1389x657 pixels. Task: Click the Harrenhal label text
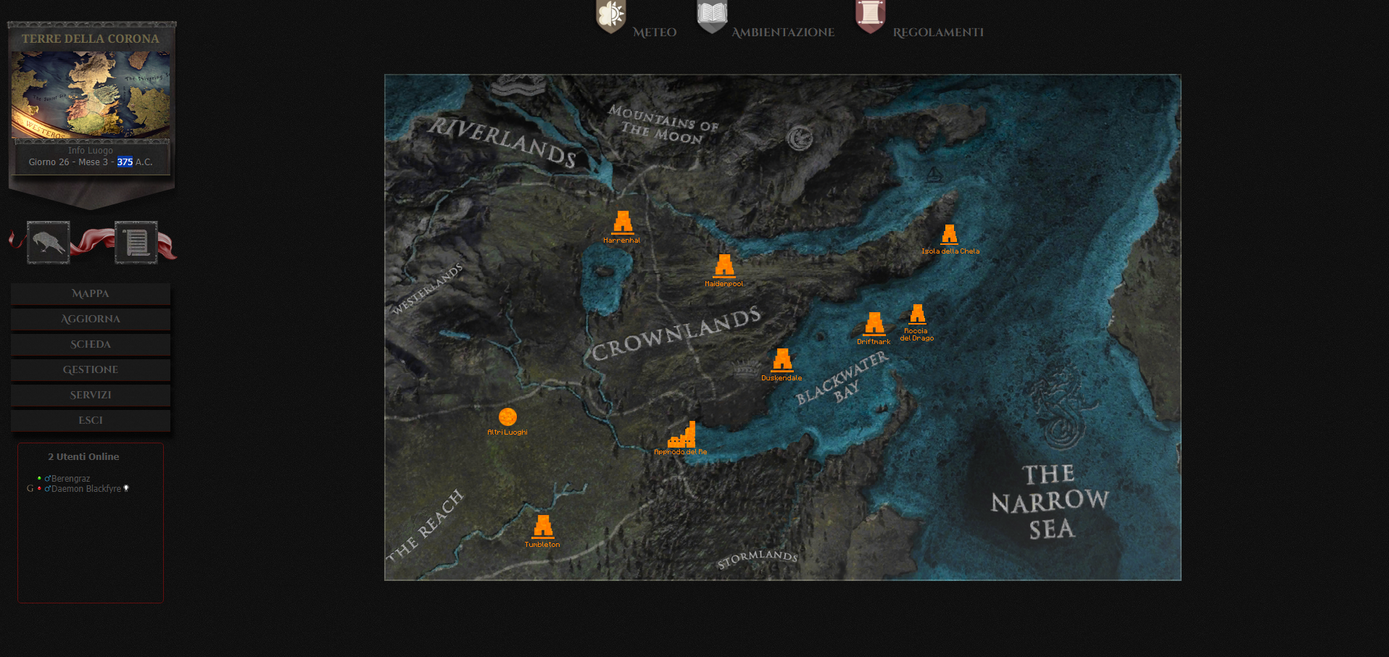click(x=622, y=240)
